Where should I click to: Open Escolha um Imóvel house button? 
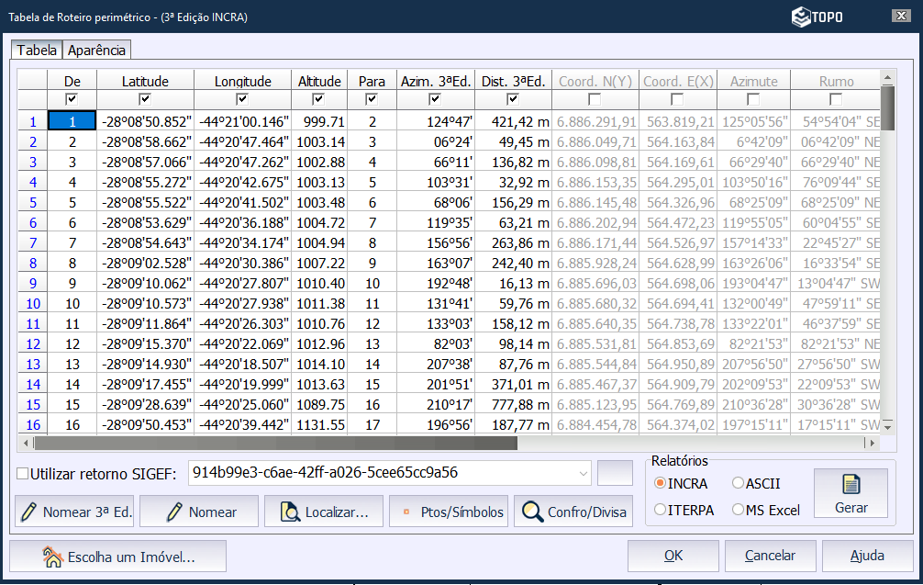tap(118, 556)
